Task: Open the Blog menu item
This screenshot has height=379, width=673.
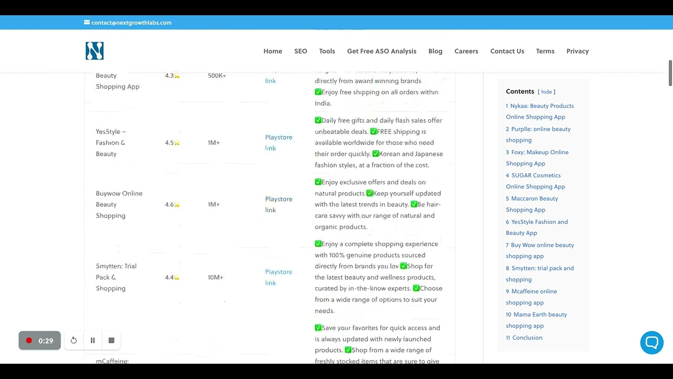Action: click(x=435, y=51)
